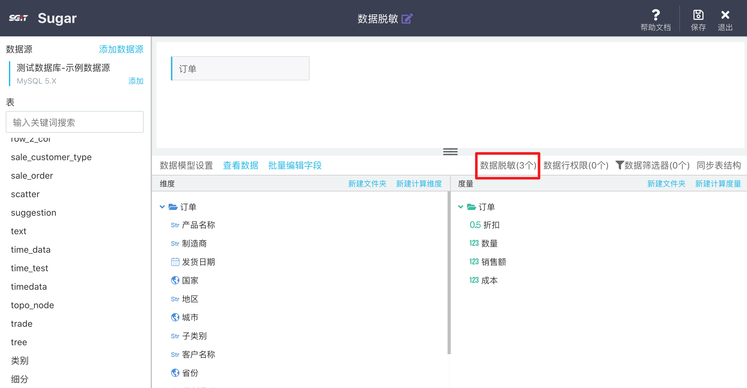Screen dimensions: 747x388
Task: Click the edit title pencil icon
Action: click(x=407, y=19)
